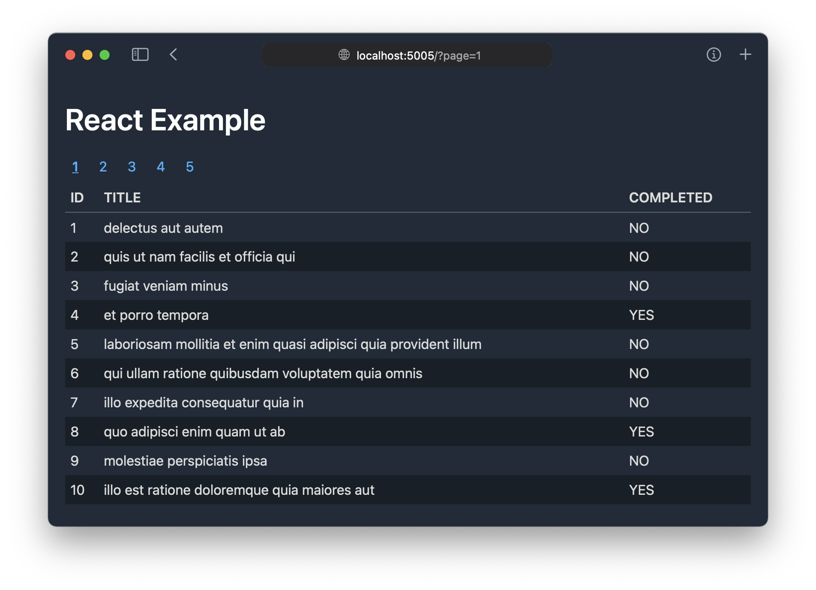Click the globe icon in address bar

(x=344, y=55)
